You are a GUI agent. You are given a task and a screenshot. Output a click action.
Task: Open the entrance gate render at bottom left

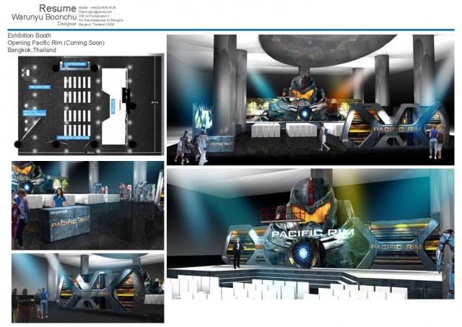[88, 288]
